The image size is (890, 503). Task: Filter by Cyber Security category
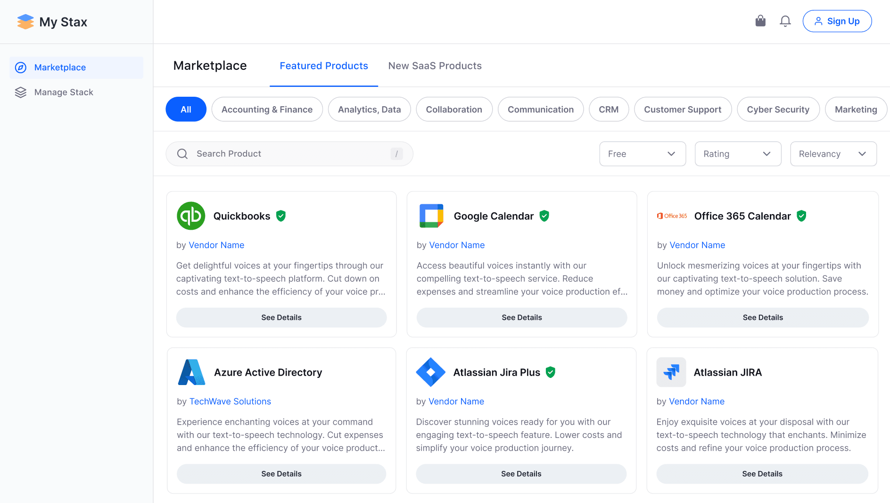pos(778,109)
